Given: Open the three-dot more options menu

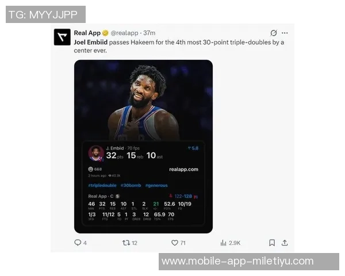Looking at the screenshot, I should (x=285, y=33).
